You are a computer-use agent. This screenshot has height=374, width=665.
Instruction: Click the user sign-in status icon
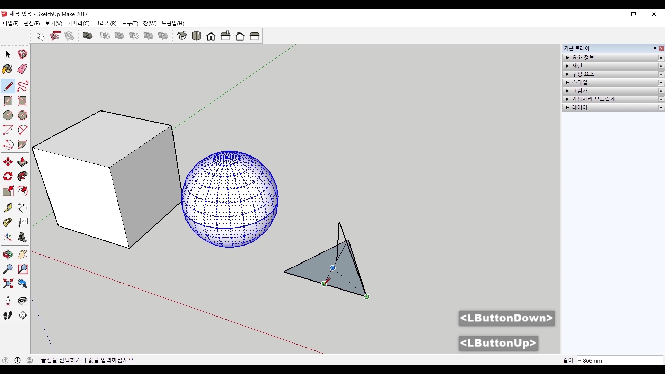[30, 360]
